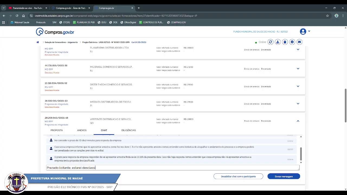Select the CHAT tab
The height and width of the screenshot is (195, 347).
coord(104,130)
